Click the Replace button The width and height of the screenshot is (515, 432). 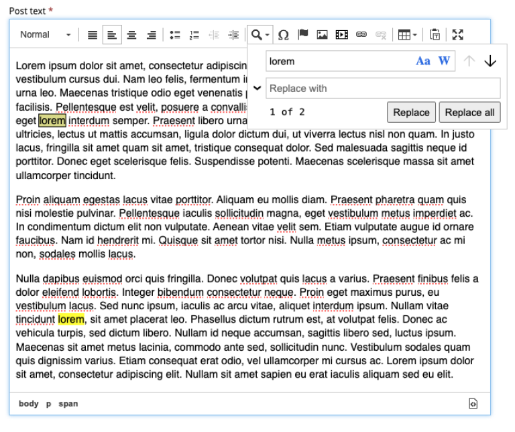[411, 112]
